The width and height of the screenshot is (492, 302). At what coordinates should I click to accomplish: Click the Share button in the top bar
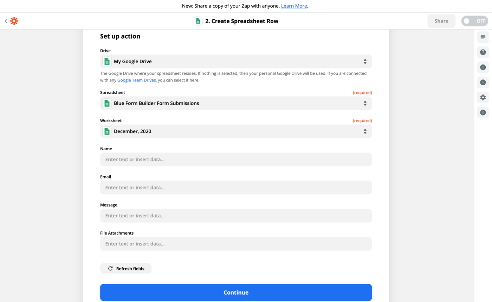(441, 21)
